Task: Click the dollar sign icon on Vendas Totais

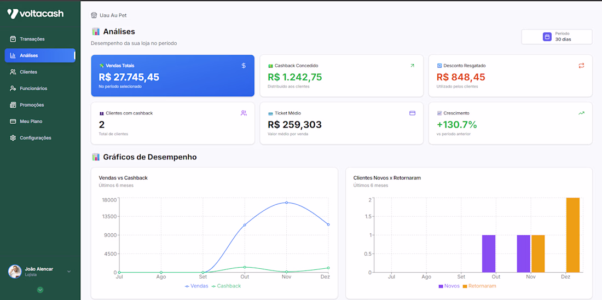Action: [244, 66]
